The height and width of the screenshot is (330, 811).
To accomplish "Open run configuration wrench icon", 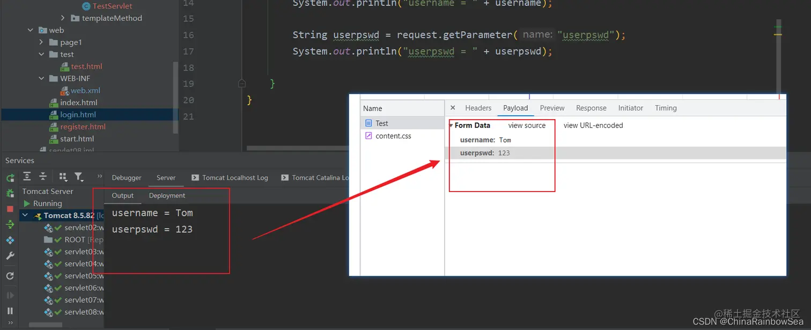I will pyautogui.click(x=10, y=256).
